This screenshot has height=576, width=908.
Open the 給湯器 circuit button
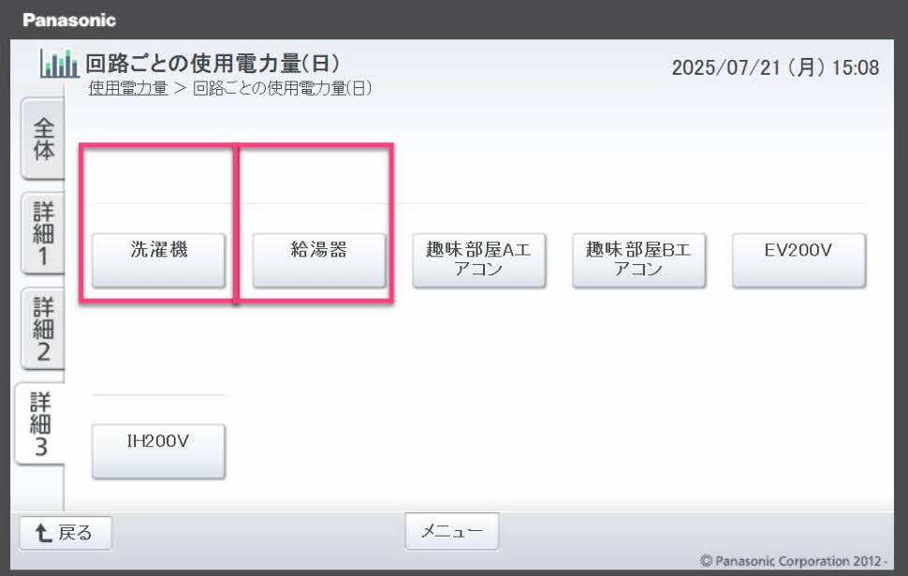click(x=319, y=260)
